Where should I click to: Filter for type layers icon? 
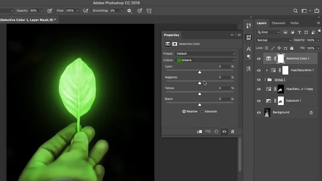coord(299,32)
